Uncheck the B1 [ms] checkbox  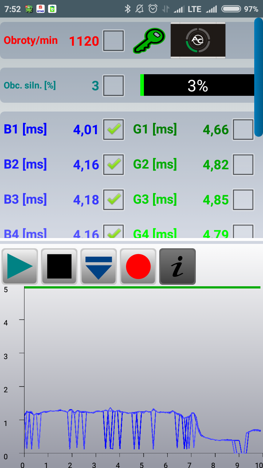114,129
